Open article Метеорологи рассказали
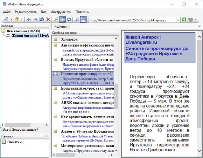The height and width of the screenshot is (158, 203). (87, 146)
